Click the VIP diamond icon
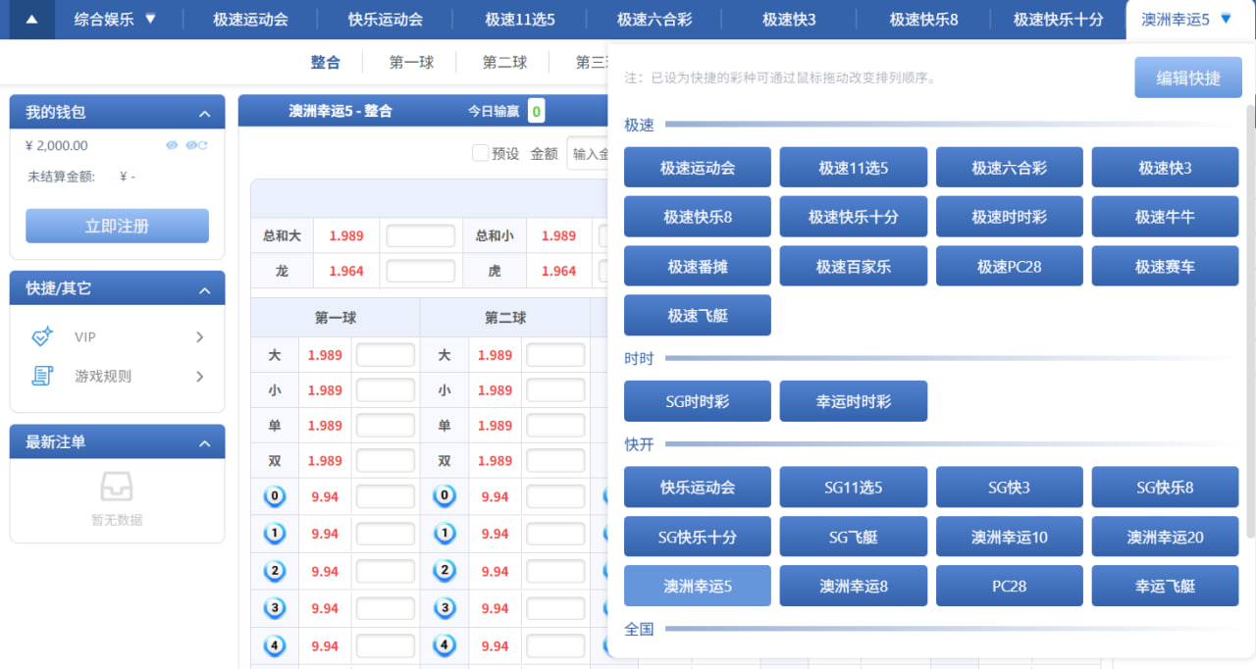 click(x=42, y=337)
